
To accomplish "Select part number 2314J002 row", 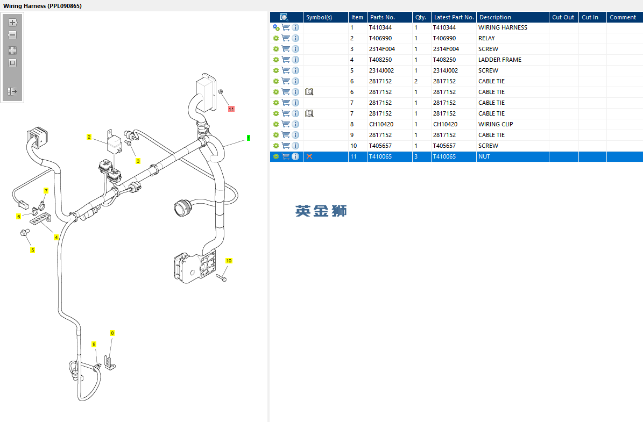I will [x=456, y=70].
